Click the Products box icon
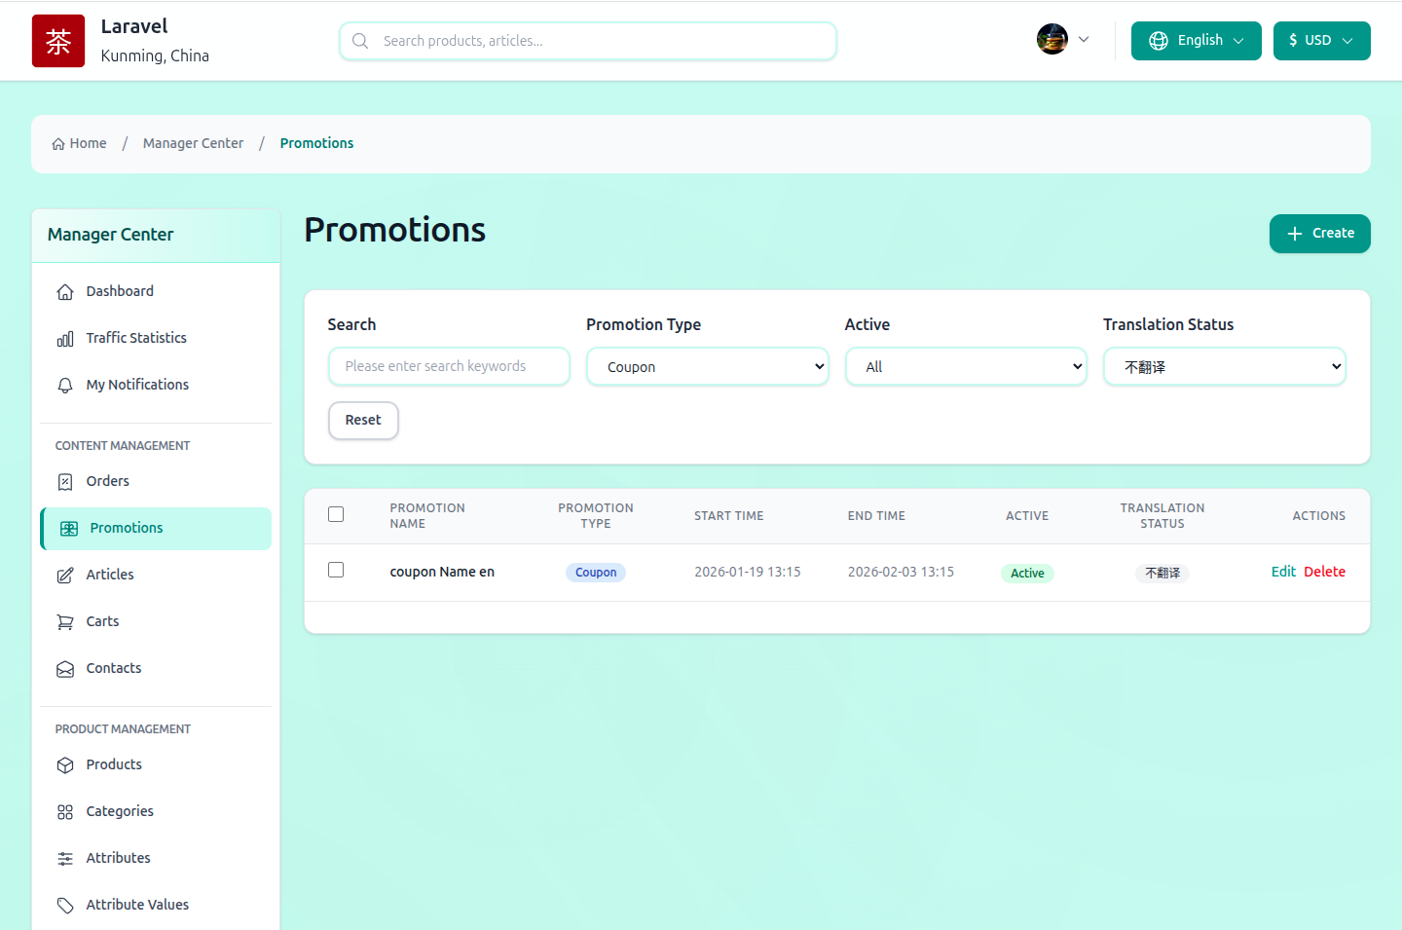 (x=65, y=765)
